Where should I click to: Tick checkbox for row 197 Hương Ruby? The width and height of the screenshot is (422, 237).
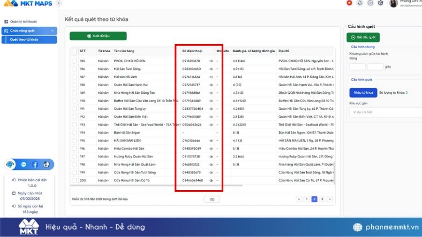(74, 156)
